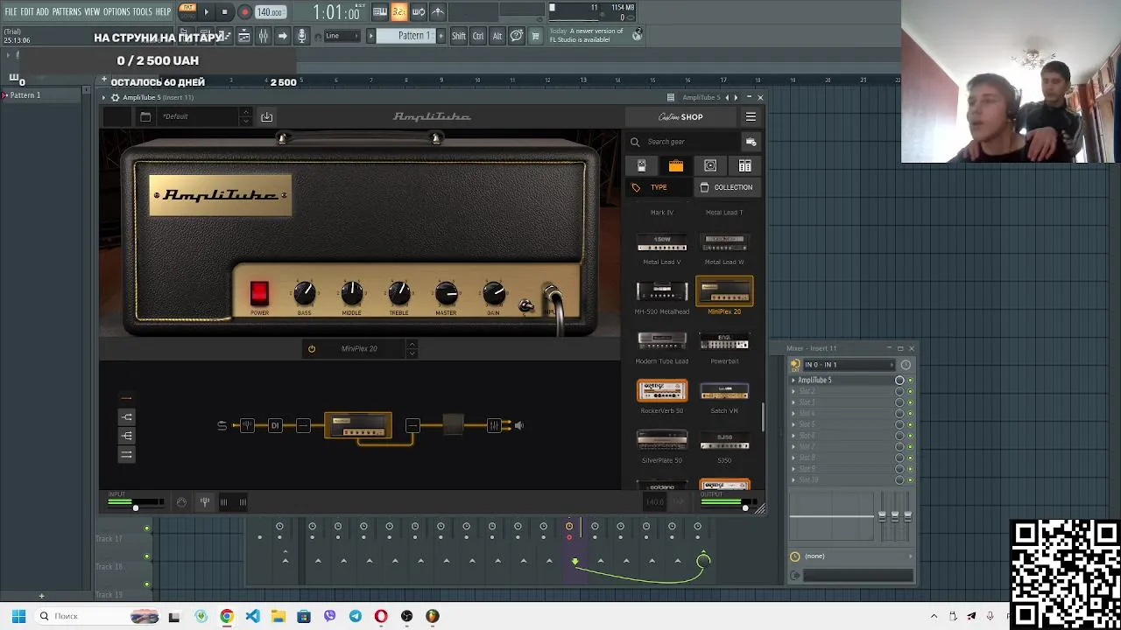This screenshot has width=1121, height=630.
Task: Open the mixer view icon in toolbar
Action: click(263, 36)
